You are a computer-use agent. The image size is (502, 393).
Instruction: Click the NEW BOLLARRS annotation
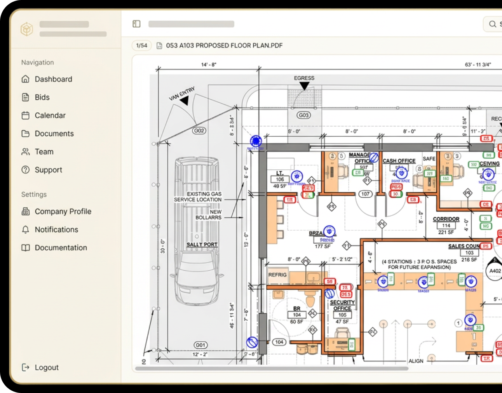[x=209, y=215]
